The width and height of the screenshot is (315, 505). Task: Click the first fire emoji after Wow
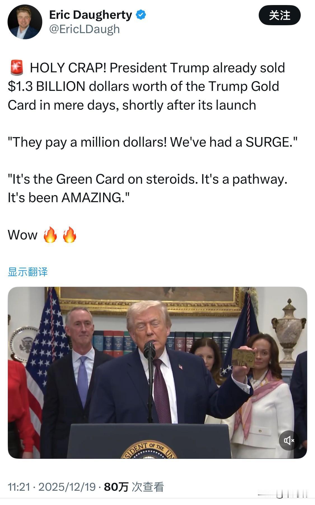[50, 235]
